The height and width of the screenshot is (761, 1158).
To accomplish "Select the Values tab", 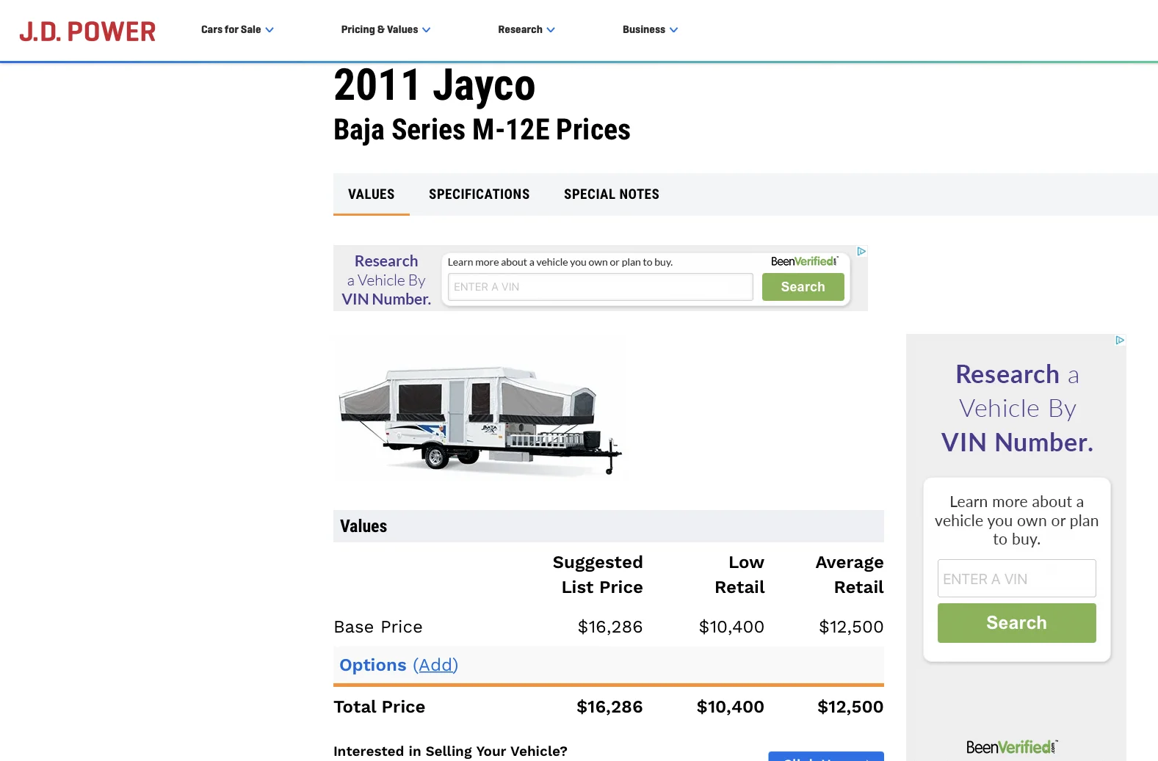I will point(371,194).
